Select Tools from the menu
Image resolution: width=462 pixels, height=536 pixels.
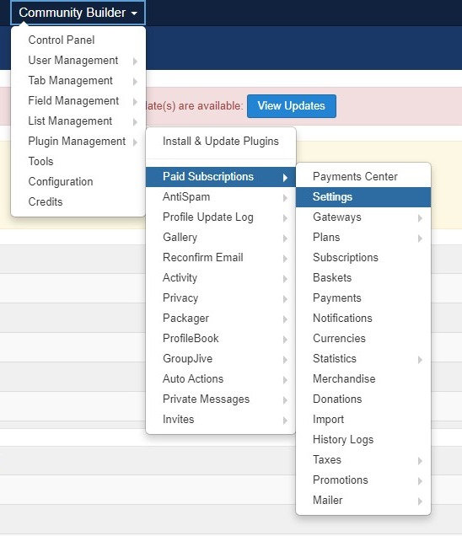[78, 161]
